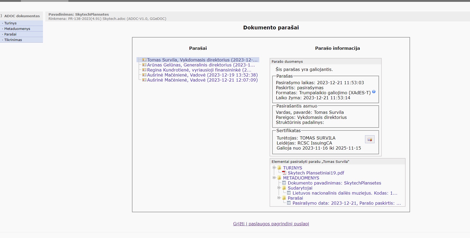
Task: Collapse the Parašai node in elements tree
Action: (x=279, y=198)
